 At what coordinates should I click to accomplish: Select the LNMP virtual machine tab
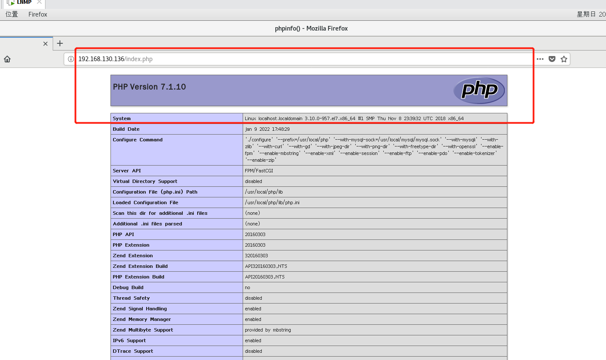(x=24, y=3)
